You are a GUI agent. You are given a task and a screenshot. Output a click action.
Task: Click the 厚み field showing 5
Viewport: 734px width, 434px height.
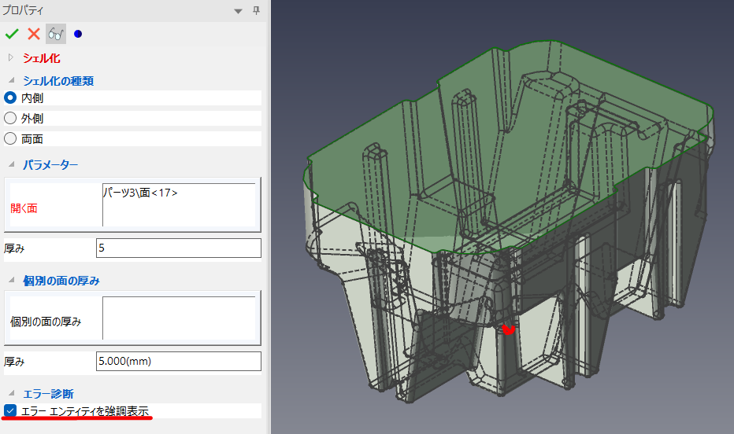coord(178,248)
